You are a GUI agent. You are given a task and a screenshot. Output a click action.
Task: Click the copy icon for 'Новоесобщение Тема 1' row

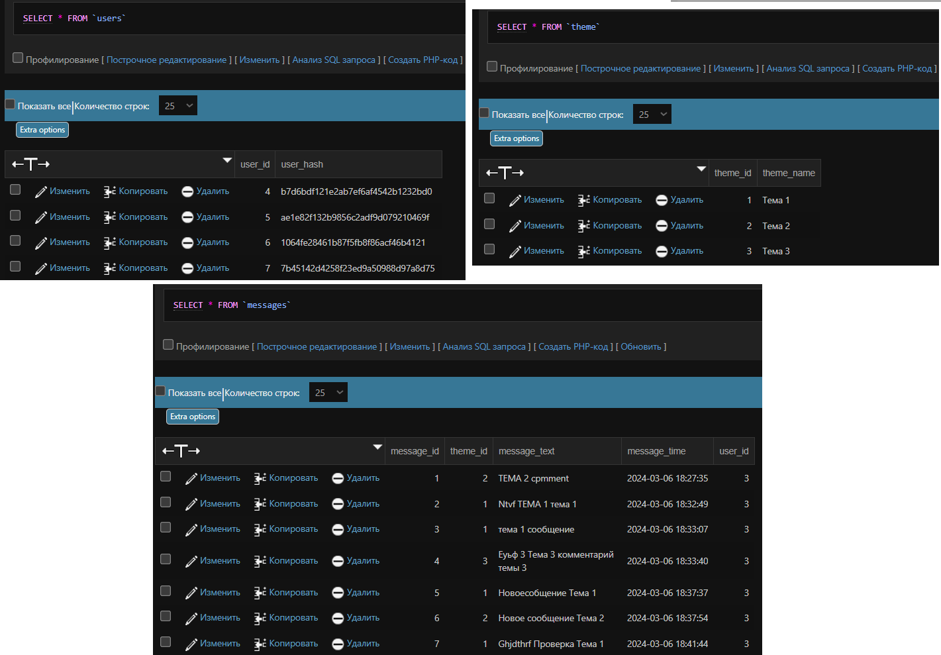[260, 593]
